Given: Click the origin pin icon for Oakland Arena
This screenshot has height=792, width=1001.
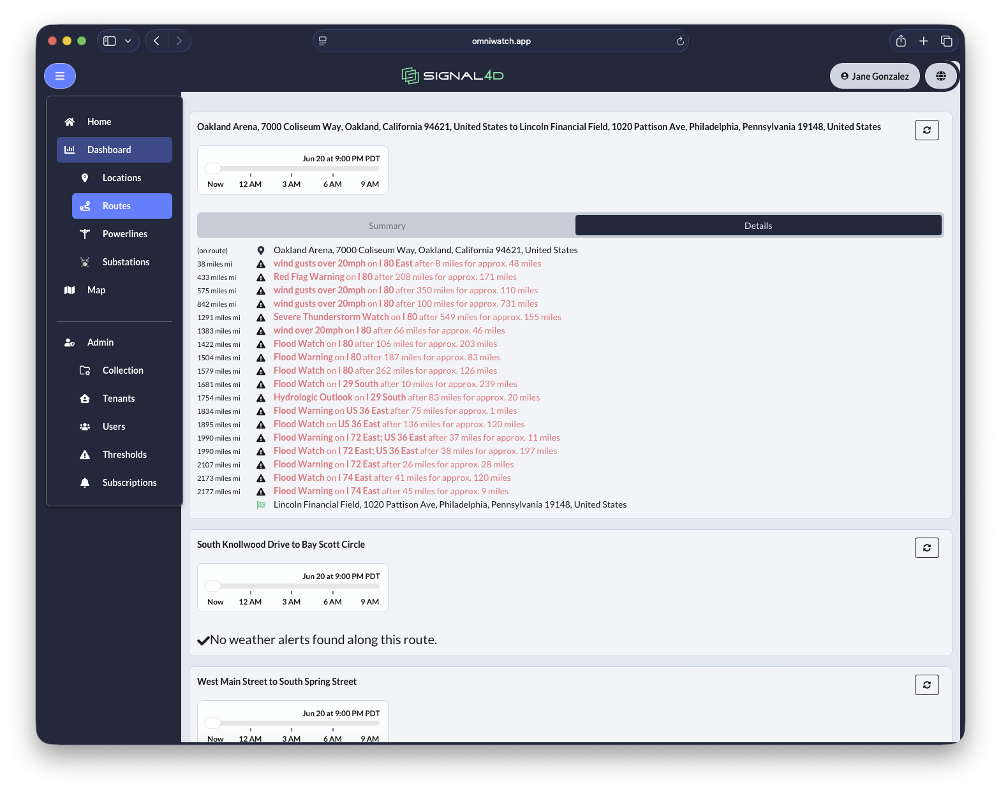Looking at the screenshot, I should 261,251.
